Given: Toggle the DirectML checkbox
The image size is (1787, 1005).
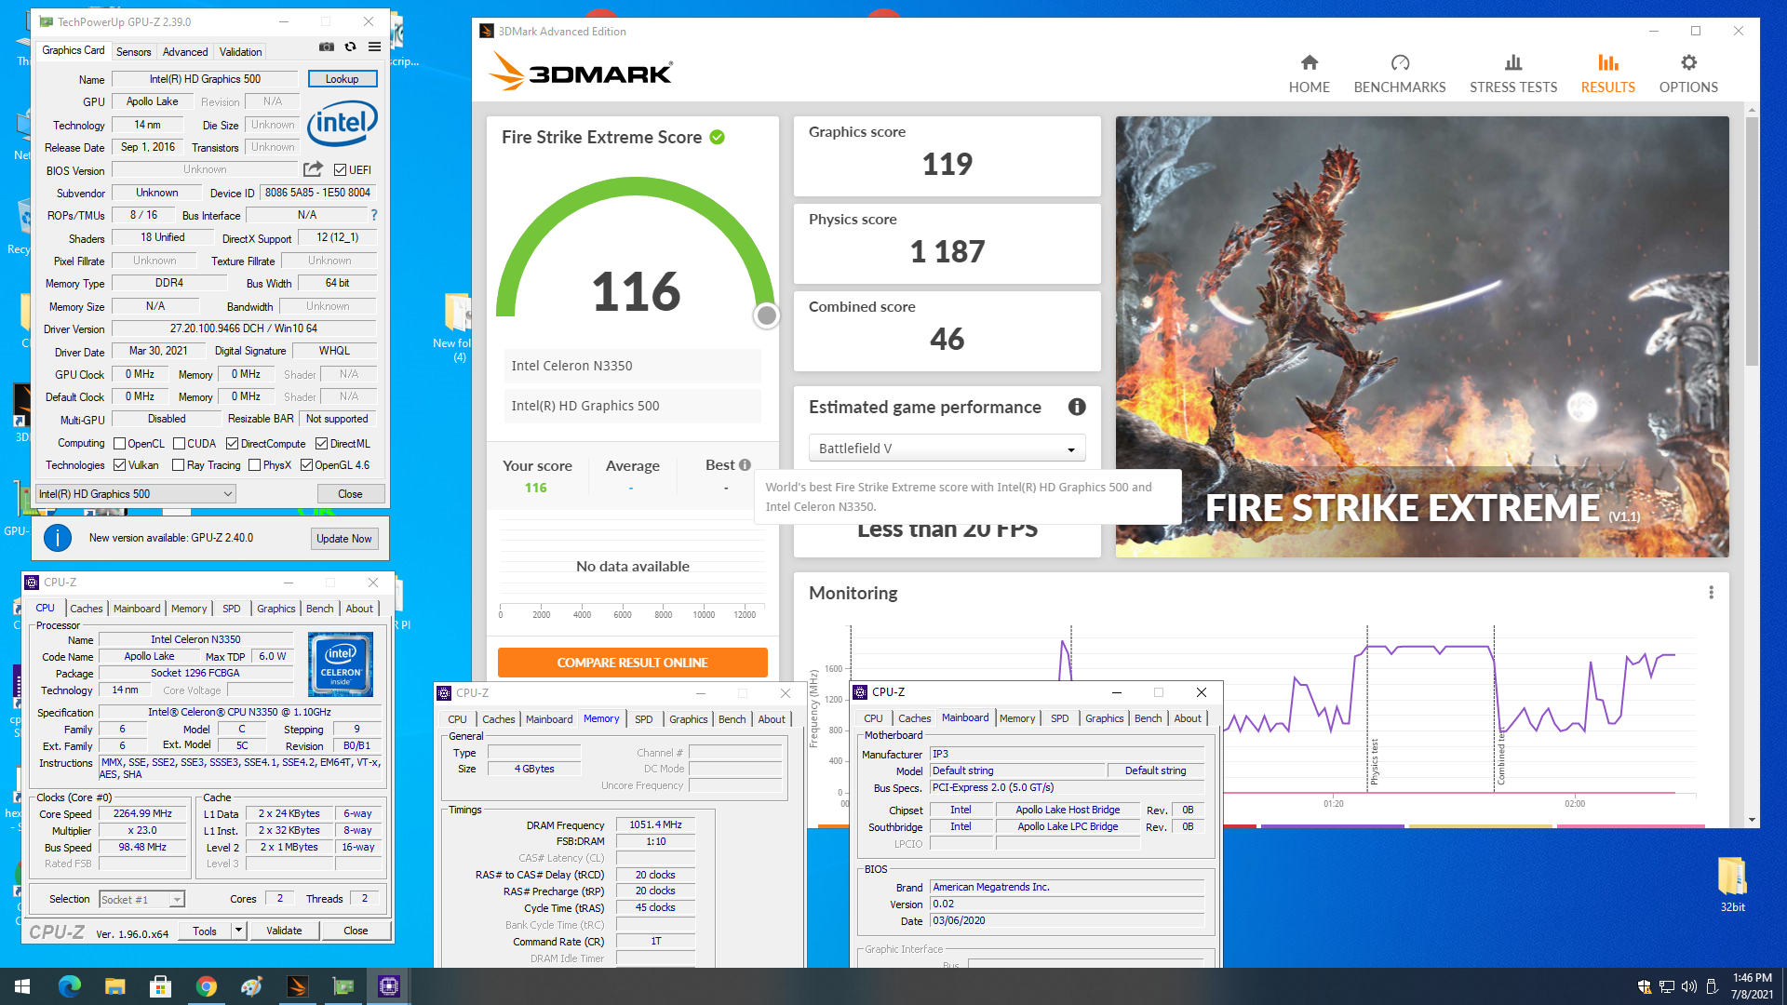Looking at the screenshot, I should [x=321, y=444].
